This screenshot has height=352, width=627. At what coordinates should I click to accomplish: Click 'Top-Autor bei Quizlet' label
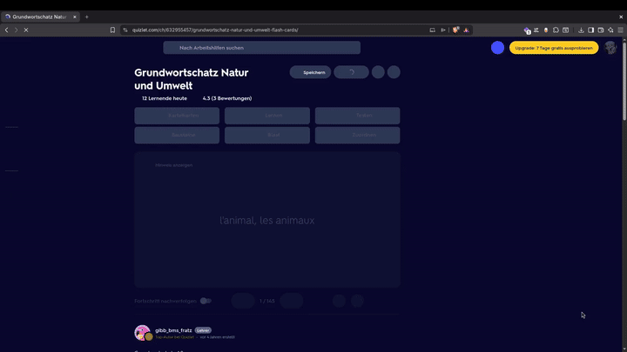coord(175,337)
